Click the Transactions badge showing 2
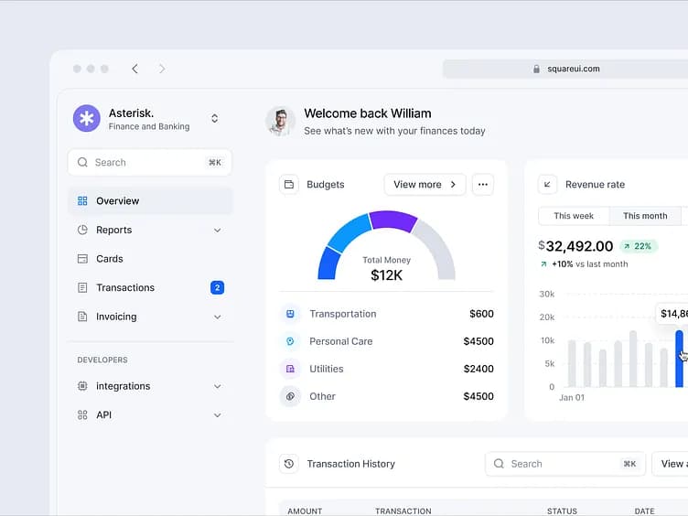This screenshot has width=688, height=516. 217,288
